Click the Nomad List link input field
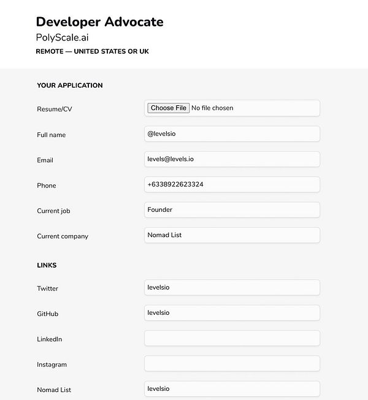The height and width of the screenshot is (400, 368). [x=232, y=389]
